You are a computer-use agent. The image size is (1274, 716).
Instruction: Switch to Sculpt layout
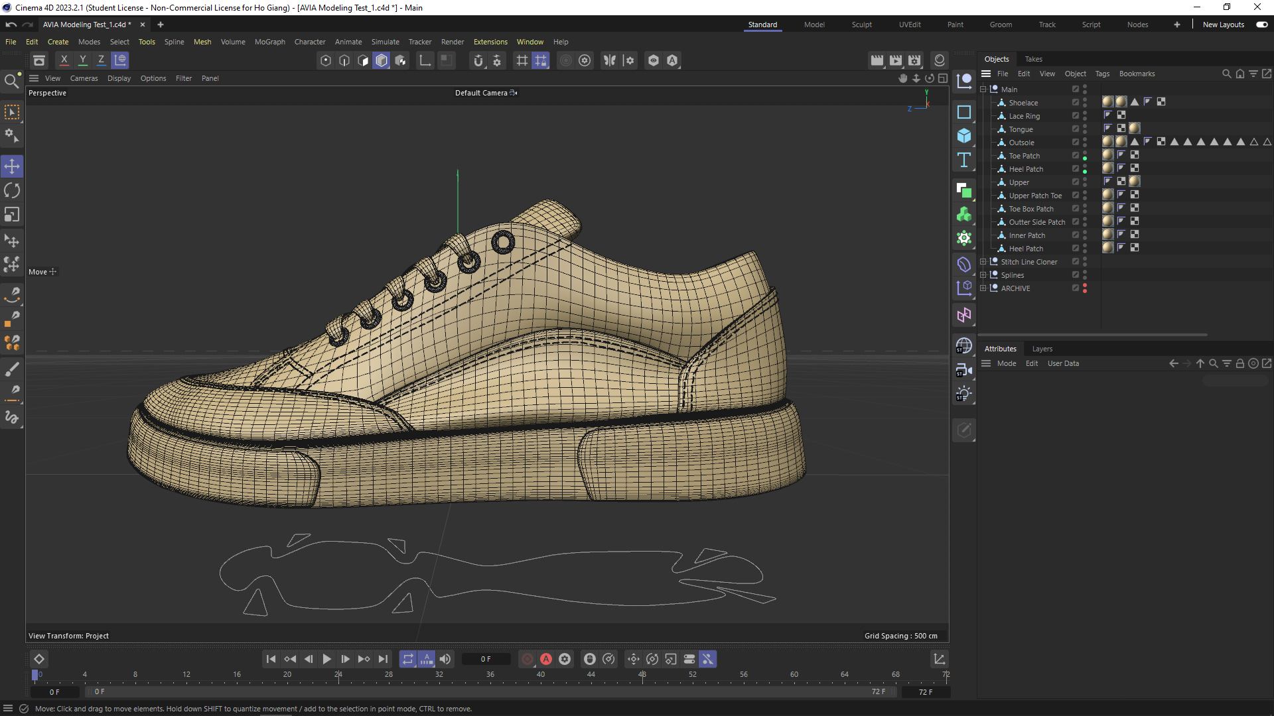[x=861, y=25]
